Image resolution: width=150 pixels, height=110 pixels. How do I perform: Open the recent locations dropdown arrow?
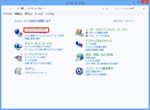coord(14,9)
